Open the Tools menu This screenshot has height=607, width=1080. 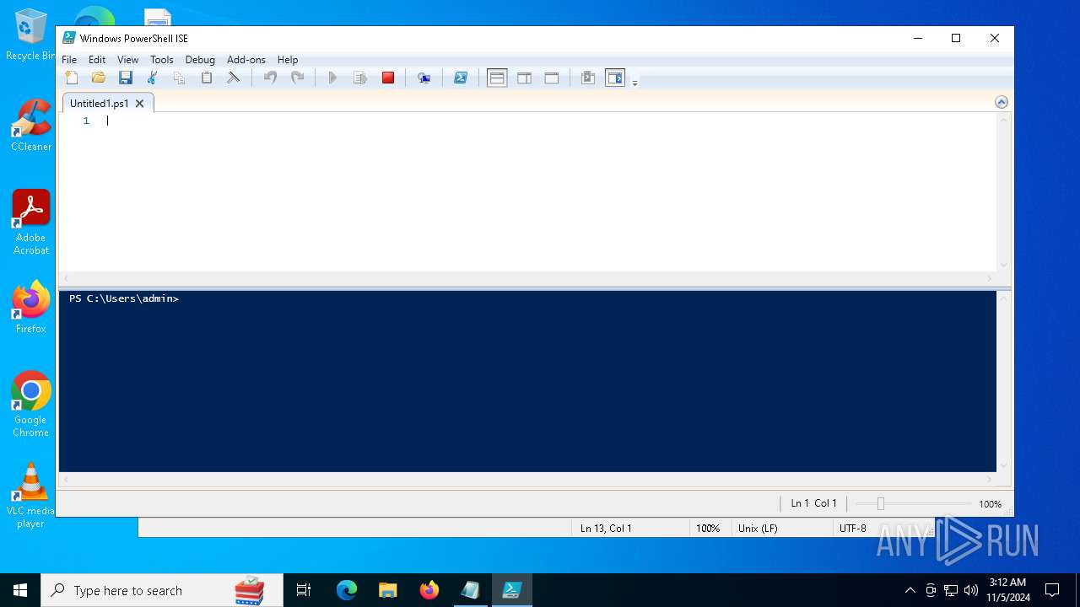162,60
